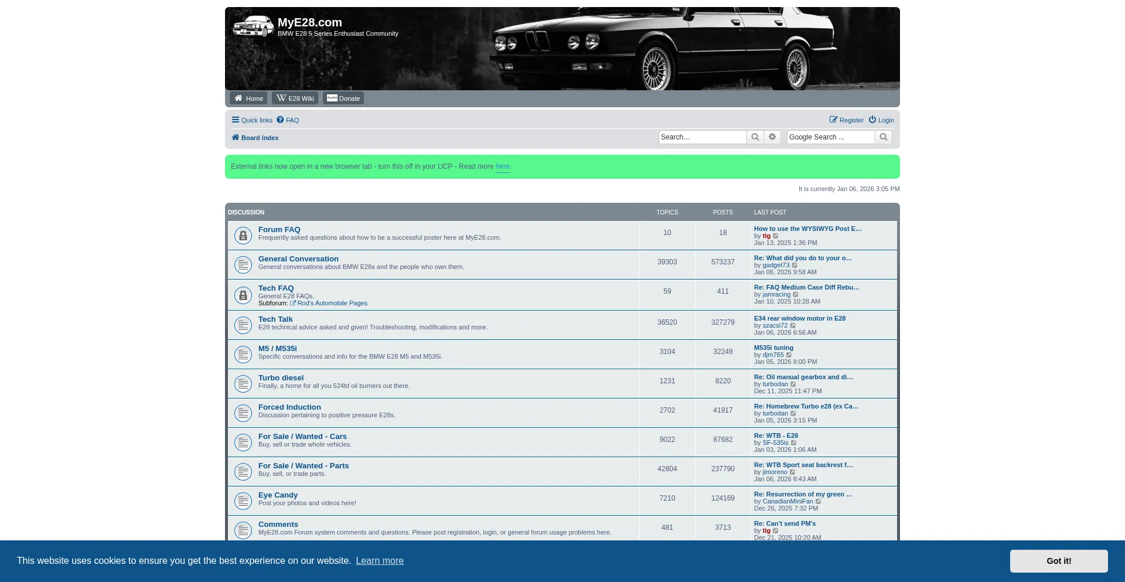The width and height of the screenshot is (1125, 582).
Task: Open the General Conversation forum
Action: point(298,259)
